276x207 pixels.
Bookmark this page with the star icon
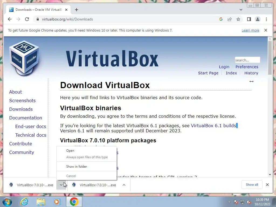click(238, 19)
